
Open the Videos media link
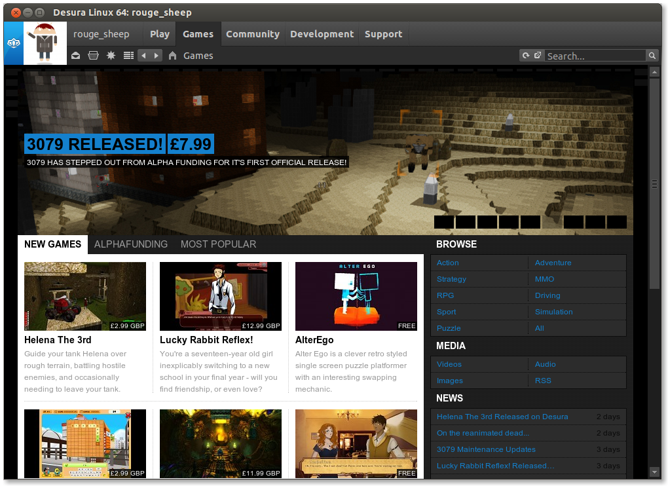pos(449,364)
